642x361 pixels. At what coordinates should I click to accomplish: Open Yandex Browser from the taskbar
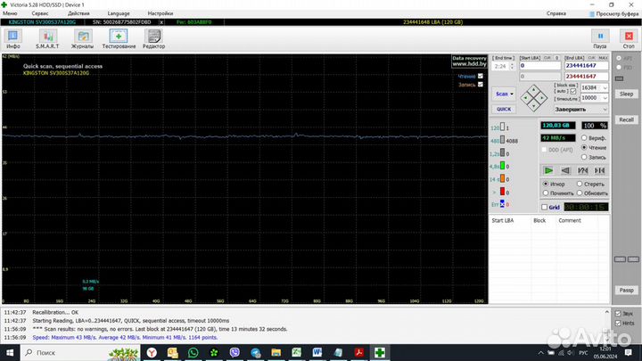[x=152, y=352]
